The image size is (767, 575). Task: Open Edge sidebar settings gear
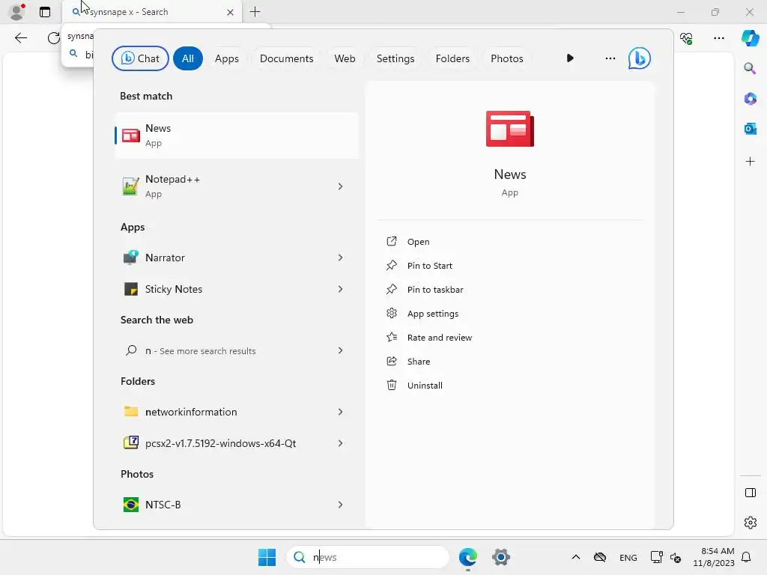(750, 523)
